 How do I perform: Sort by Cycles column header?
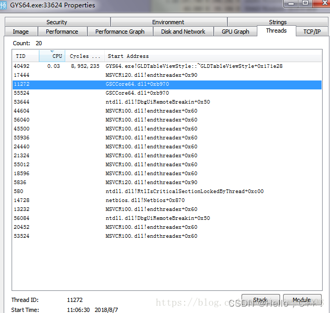pyautogui.click(x=85, y=56)
